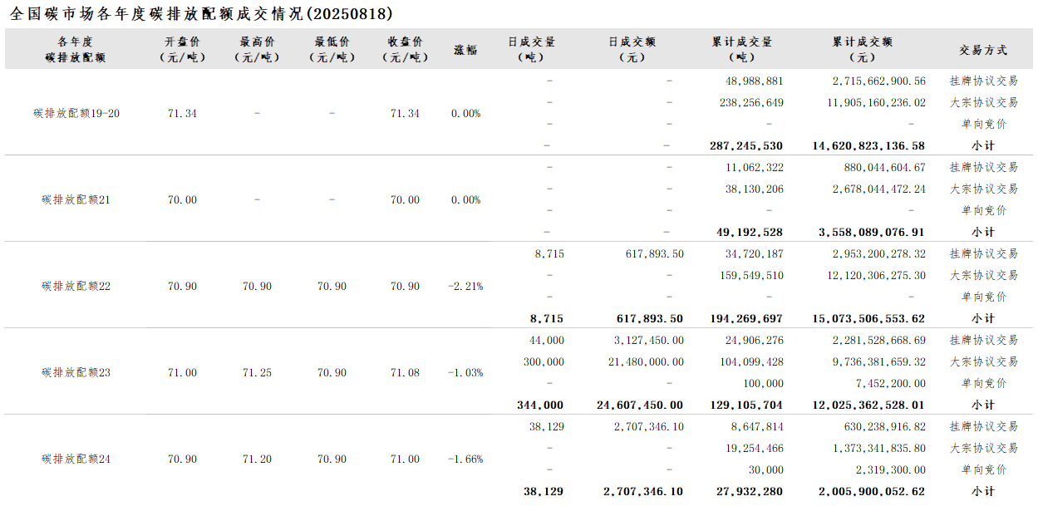Select daily turnover 24,607,450.00 subtotal
The width and height of the screenshot is (1038, 506).
point(640,405)
